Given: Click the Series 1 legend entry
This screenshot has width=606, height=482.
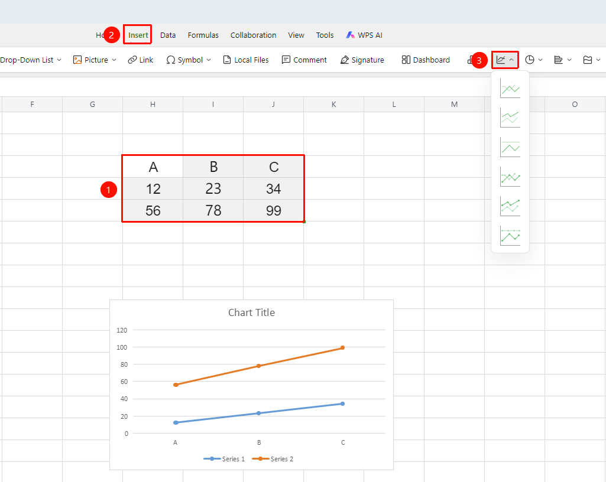Looking at the screenshot, I should pos(224,459).
